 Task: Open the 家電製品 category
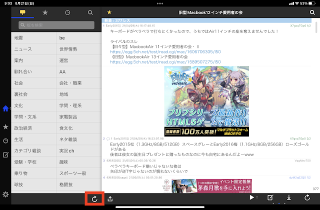79,116
